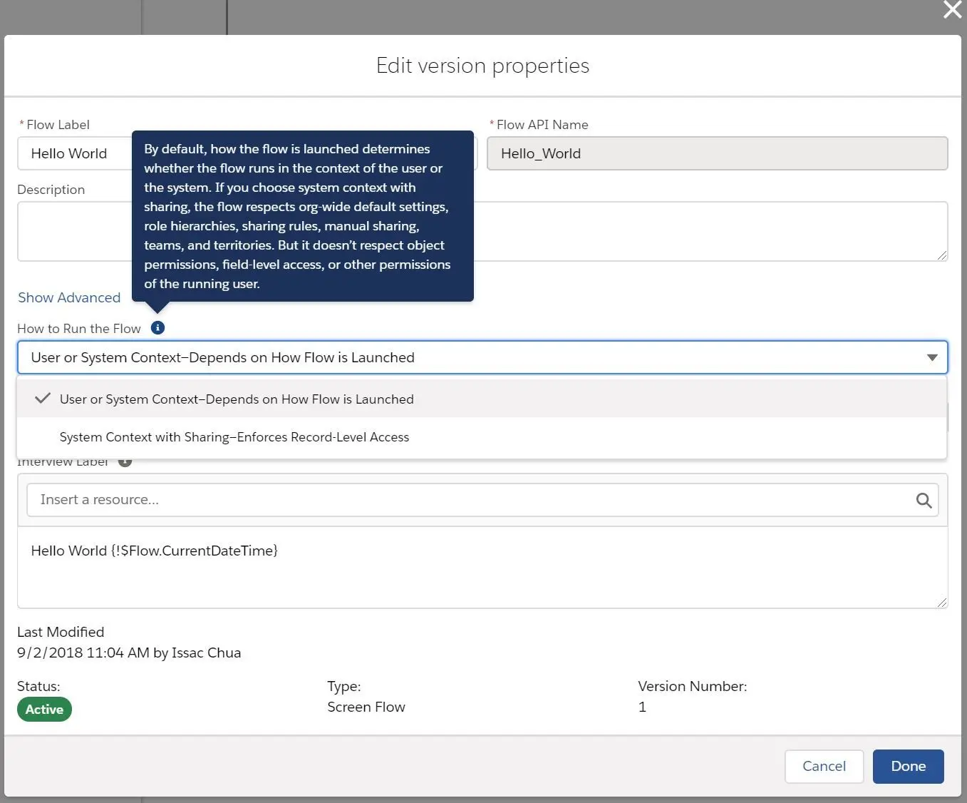Click the green Active status badge
The width and height of the screenshot is (967, 803).
[44, 710]
